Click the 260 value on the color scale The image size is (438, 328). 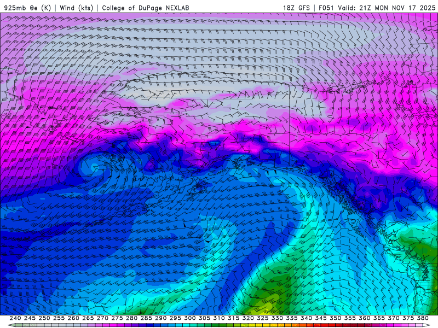pos(73,318)
